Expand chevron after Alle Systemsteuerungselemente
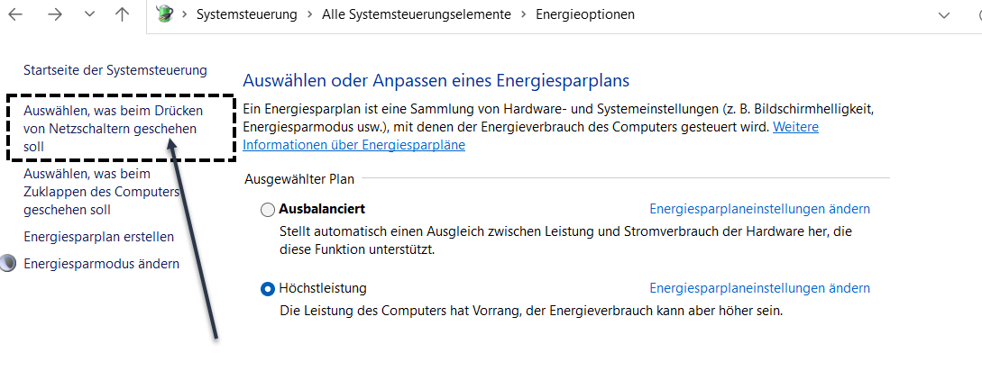The width and height of the screenshot is (982, 380). 523,14
